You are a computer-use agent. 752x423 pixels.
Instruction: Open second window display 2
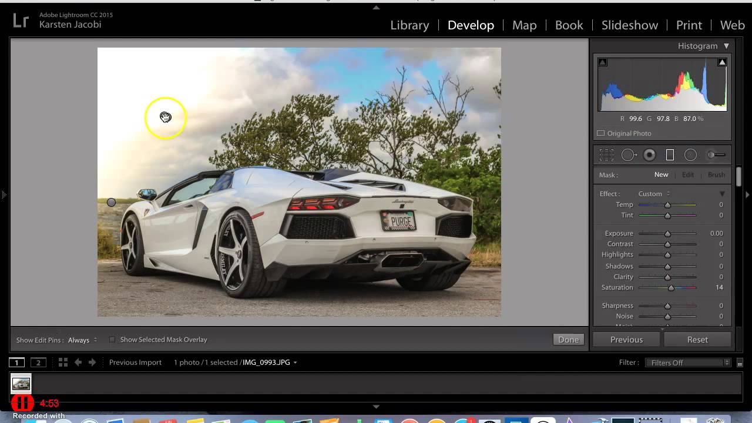(38, 362)
